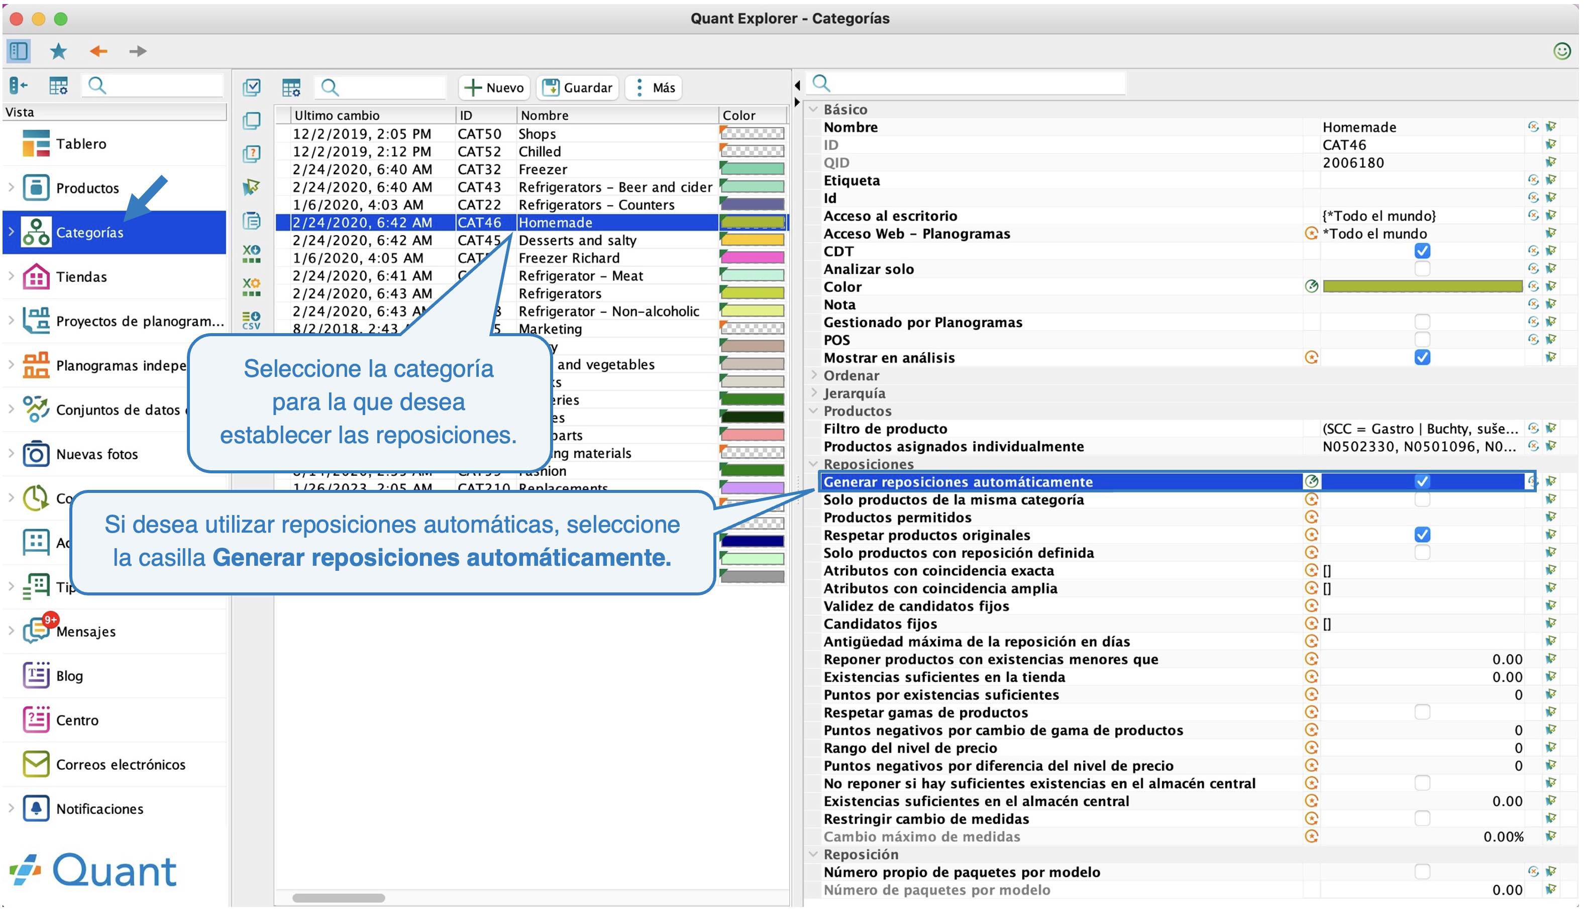Select the Refrigerators – Counters row

point(531,205)
